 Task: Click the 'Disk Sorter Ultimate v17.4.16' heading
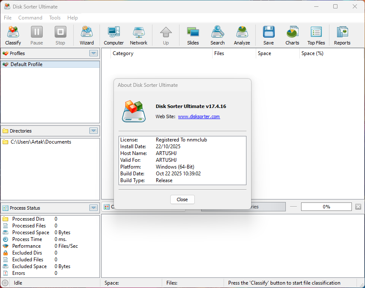(x=191, y=106)
